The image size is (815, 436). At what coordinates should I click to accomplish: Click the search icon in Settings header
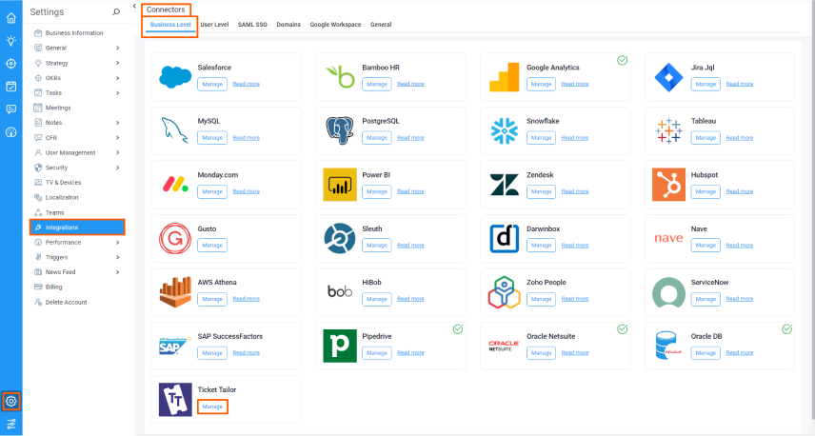[x=116, y=11]
